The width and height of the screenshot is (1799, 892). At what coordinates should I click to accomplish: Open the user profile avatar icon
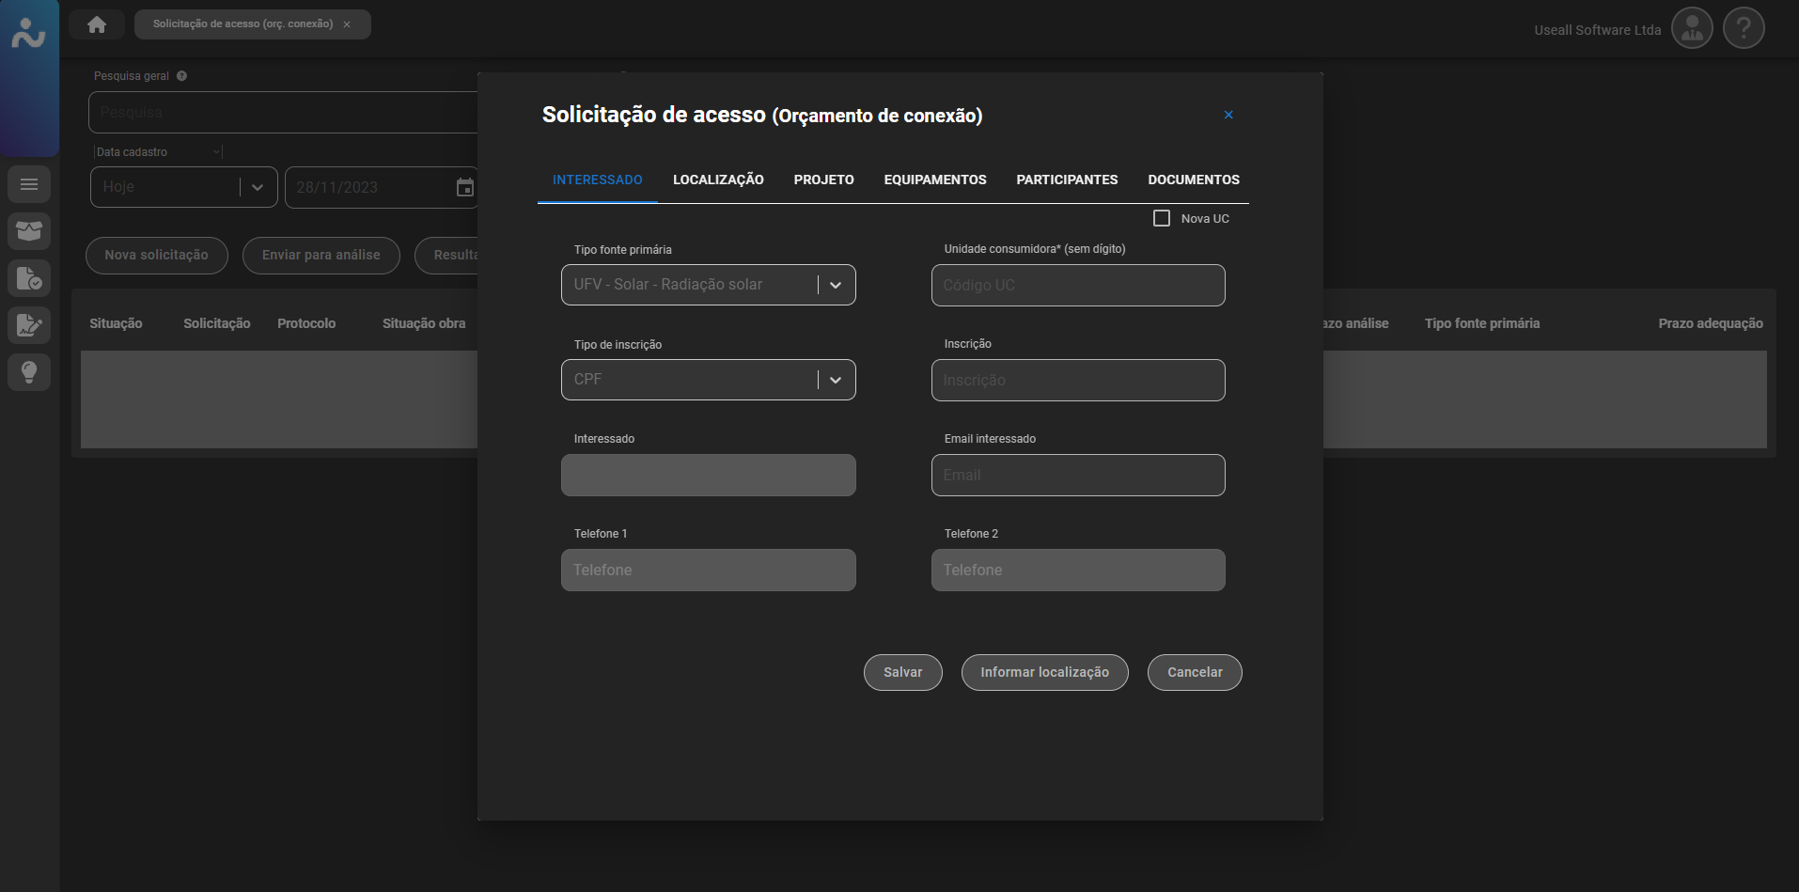coord(1692,28)
